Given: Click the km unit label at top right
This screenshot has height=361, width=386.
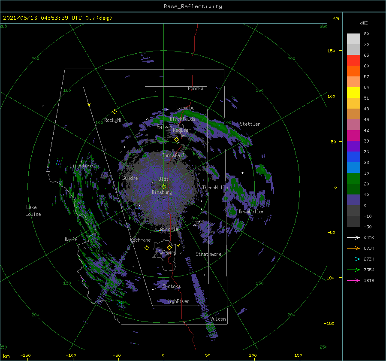Looking at the screenshot, I should pyautogui.click(x=335, y=18).
